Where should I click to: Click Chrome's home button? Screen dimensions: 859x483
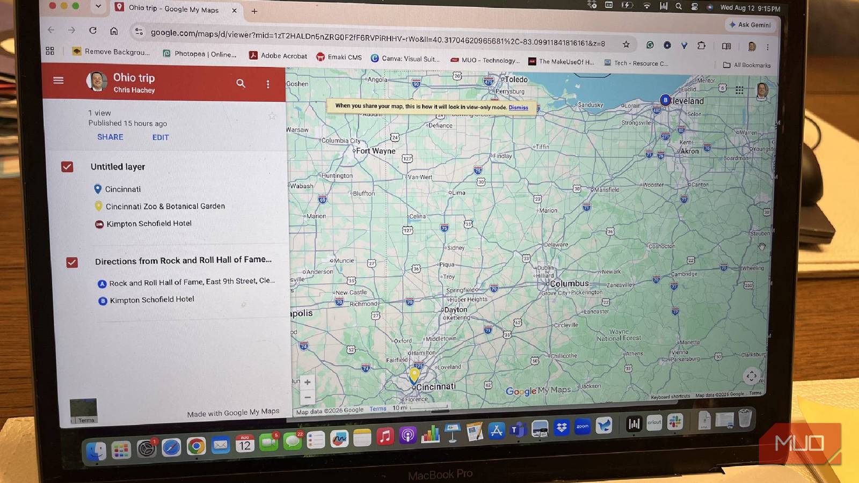click(114, 31)
